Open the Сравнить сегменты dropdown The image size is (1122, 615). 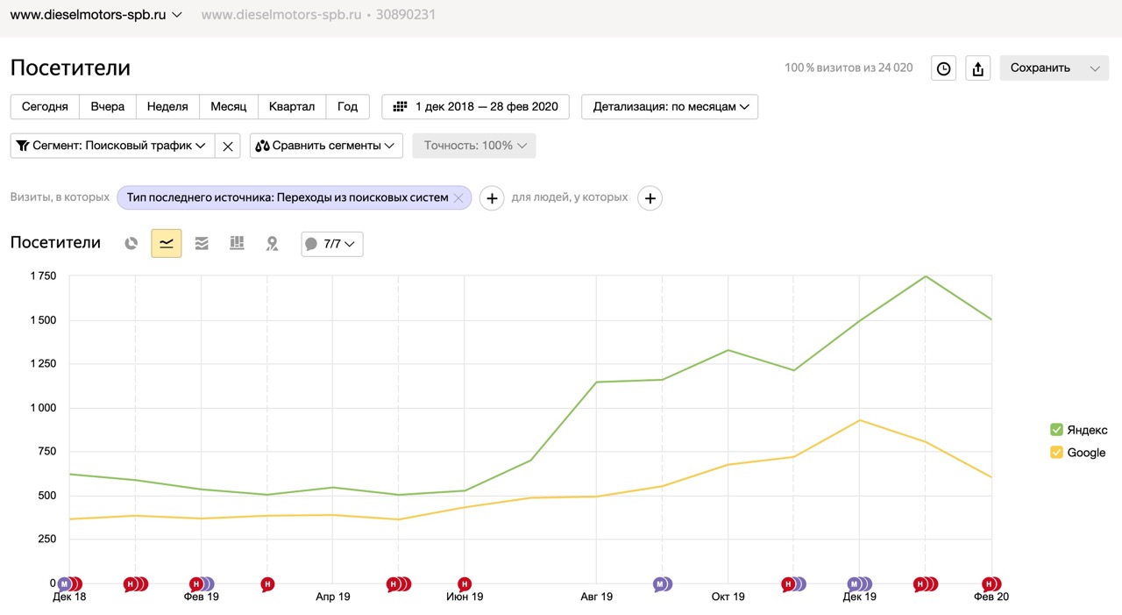[x=326, y=146]
